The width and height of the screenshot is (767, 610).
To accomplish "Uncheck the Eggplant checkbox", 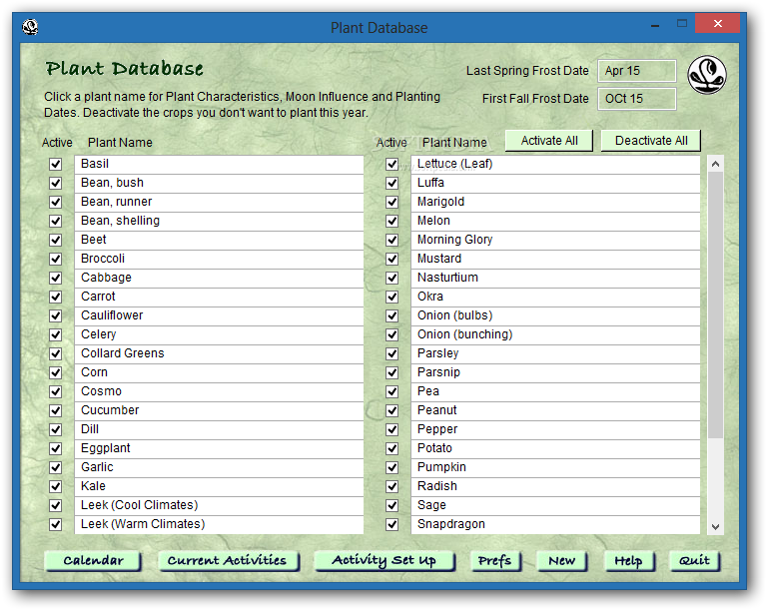I will point(55,448).
